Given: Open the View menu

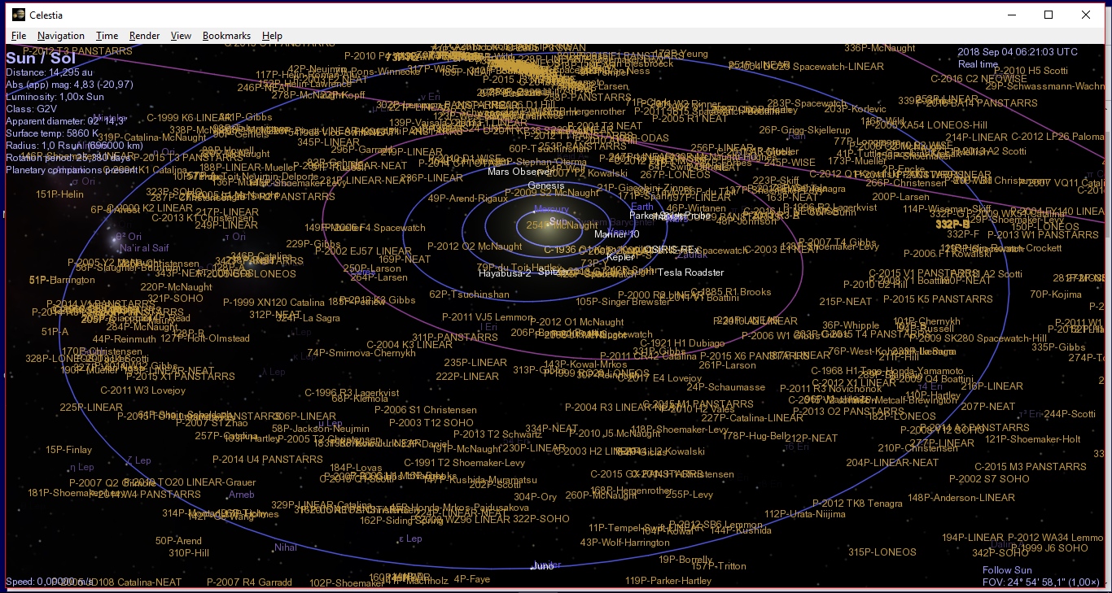Looking at the screenshot, I should coord(181,36).
